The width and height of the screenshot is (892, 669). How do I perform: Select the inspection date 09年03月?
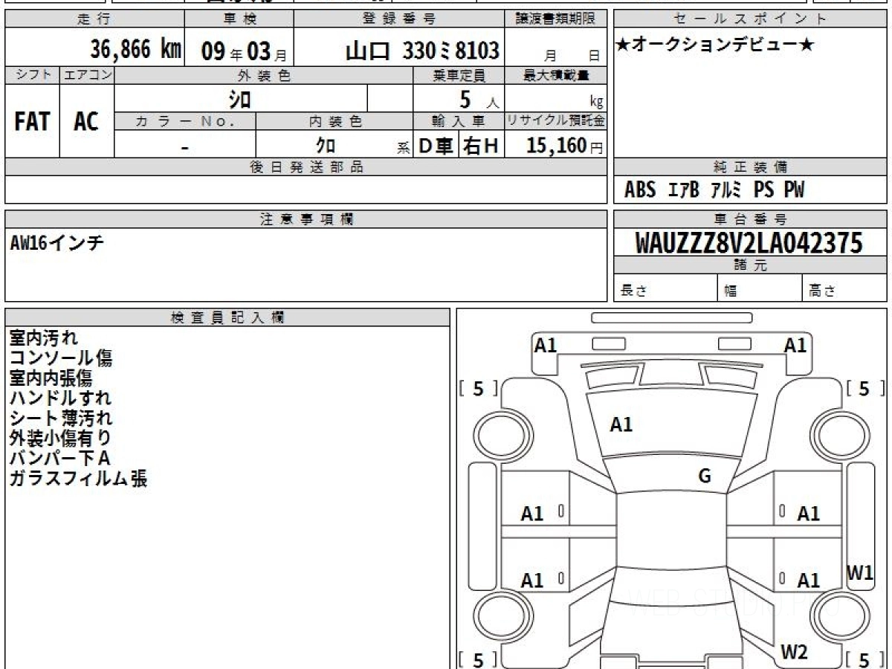[244, 51]
